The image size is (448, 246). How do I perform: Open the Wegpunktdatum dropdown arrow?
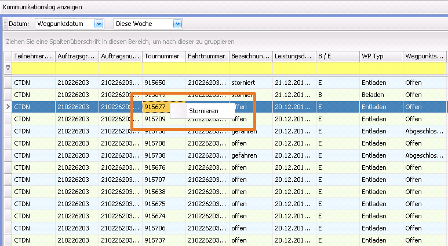click(x=98, y=24)
